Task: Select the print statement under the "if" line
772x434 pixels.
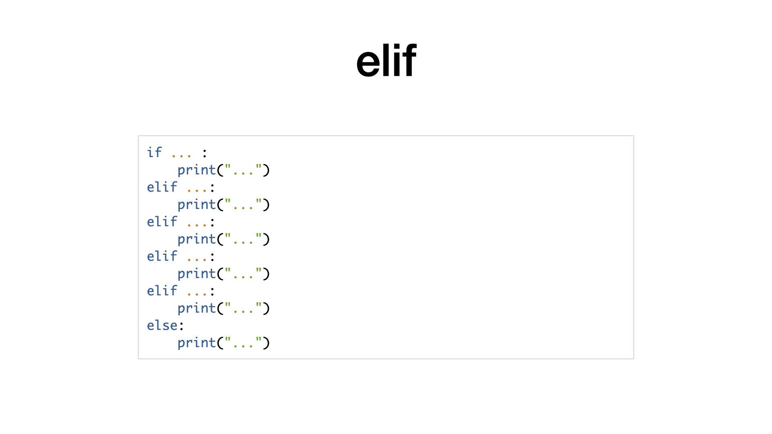Action: click(224, 170)
